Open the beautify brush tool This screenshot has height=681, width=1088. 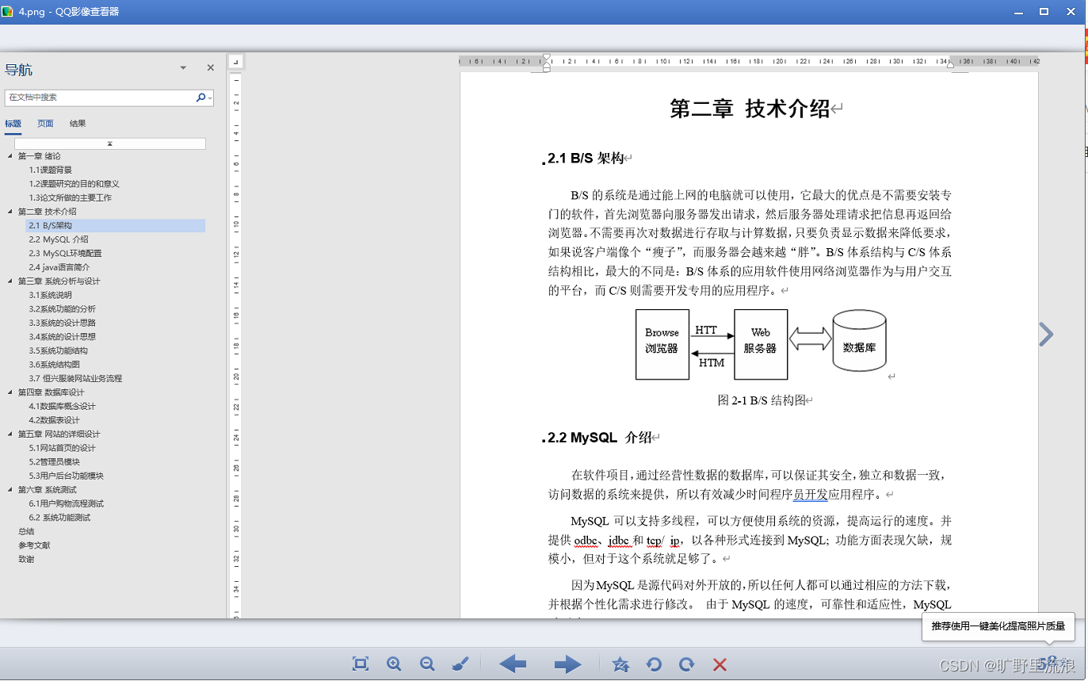point(460,664)
